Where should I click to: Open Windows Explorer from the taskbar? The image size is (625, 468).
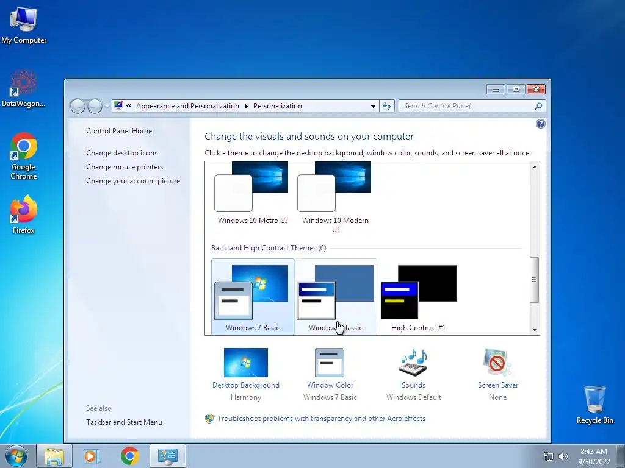54,456
